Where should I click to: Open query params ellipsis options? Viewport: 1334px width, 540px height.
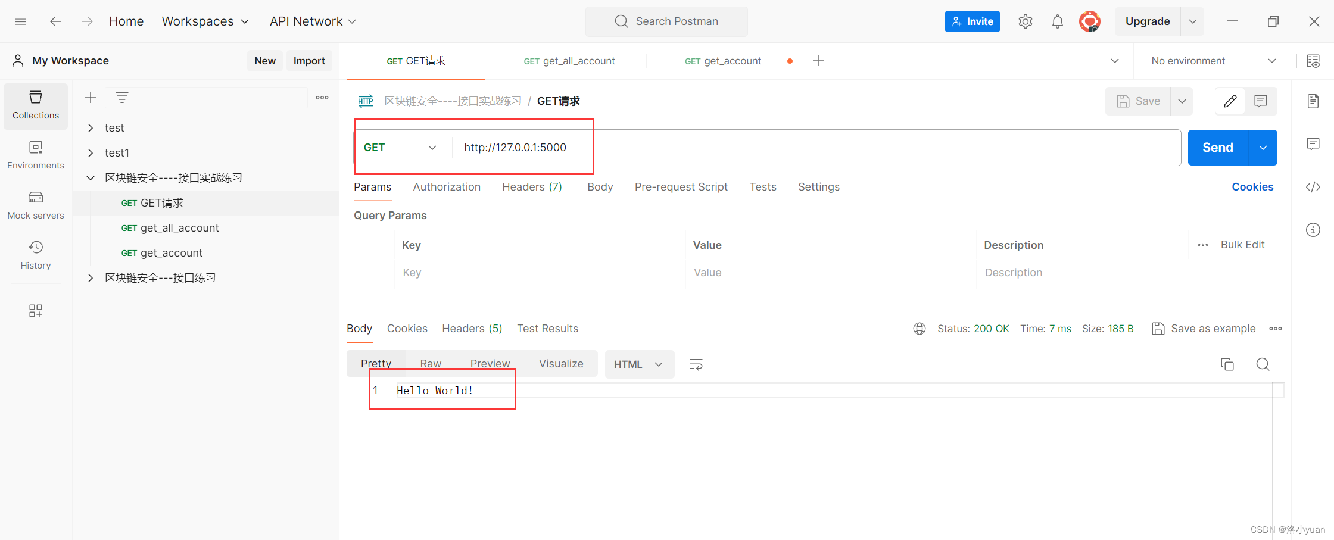(1203, 245)
